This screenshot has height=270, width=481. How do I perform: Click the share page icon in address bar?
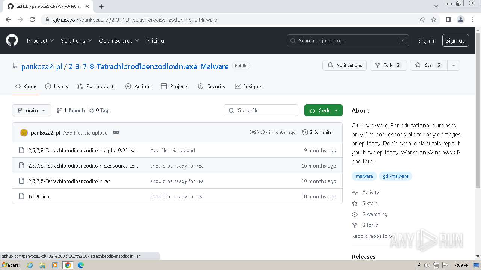(x=422, y=19)
